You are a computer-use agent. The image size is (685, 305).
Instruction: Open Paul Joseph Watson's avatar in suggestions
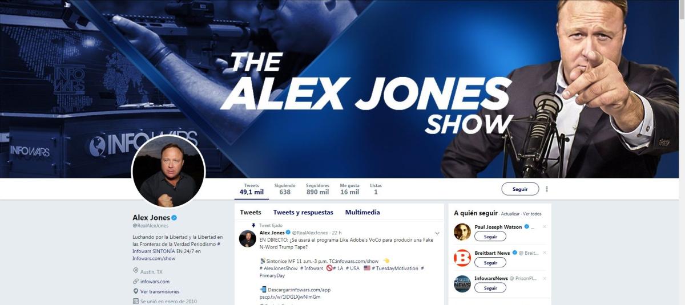(462, 231)
